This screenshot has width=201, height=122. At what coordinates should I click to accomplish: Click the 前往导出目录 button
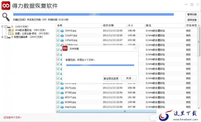[x=111, y=78]
